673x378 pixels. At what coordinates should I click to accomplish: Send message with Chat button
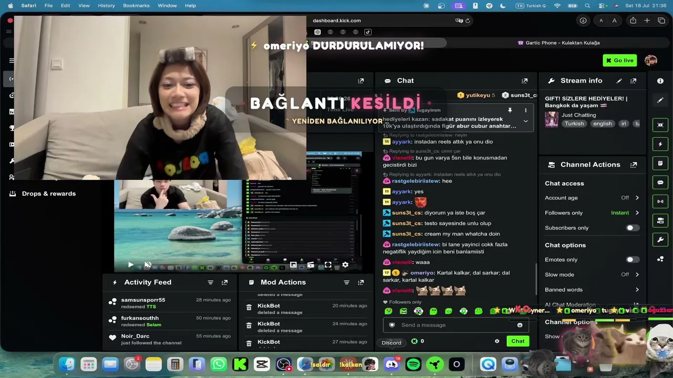(x=518, y=341)
